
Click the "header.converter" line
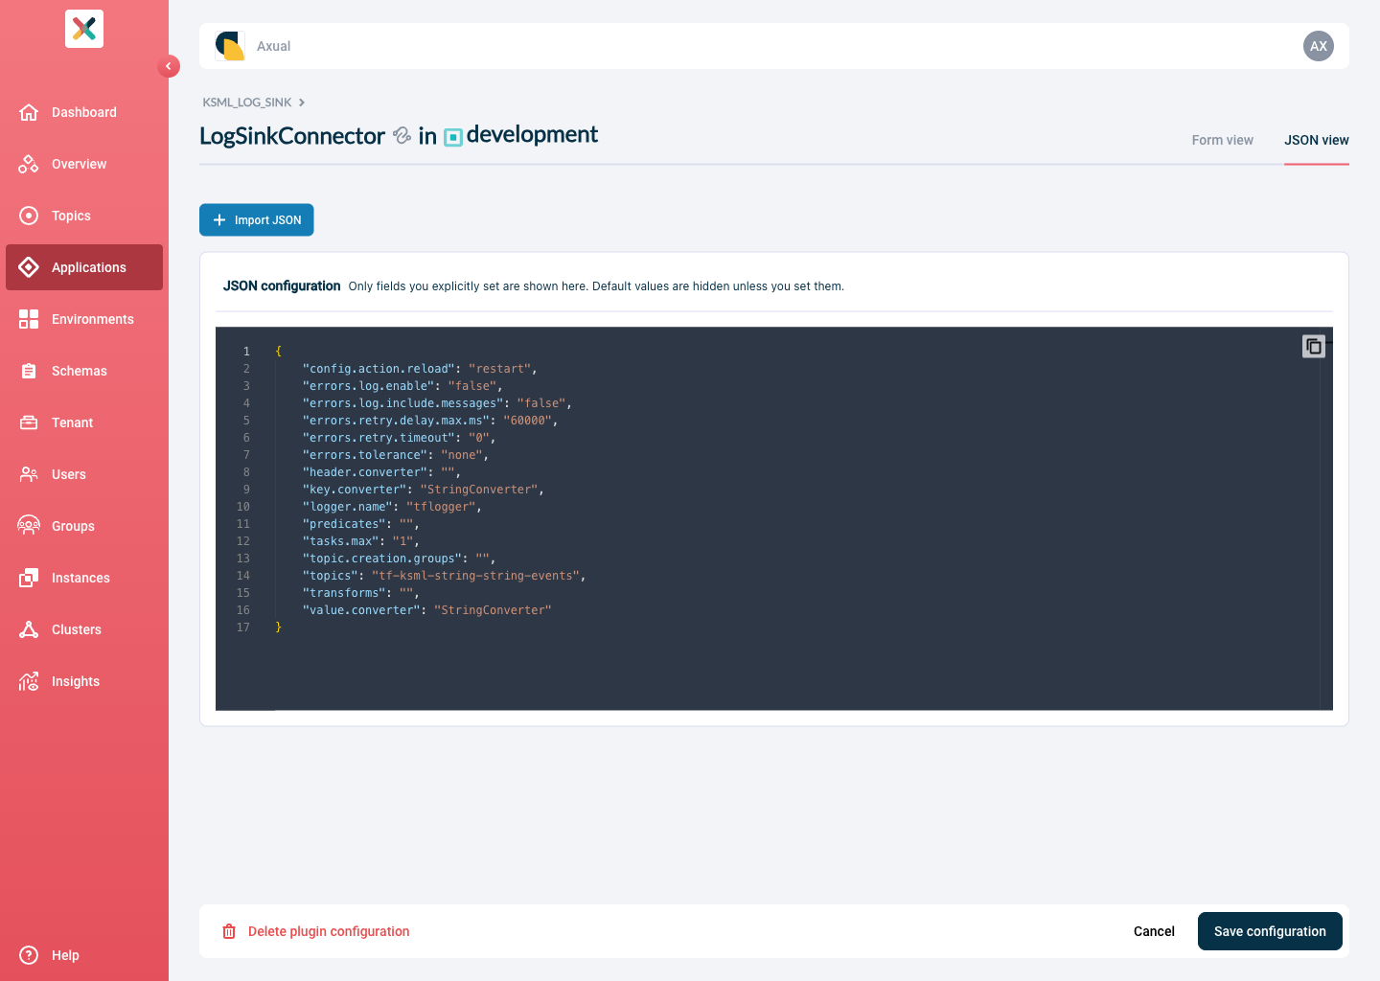tap(381, 472)
